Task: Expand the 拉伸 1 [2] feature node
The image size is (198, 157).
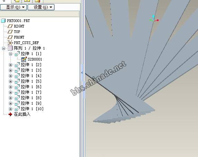Action: (x=11, y=65)
